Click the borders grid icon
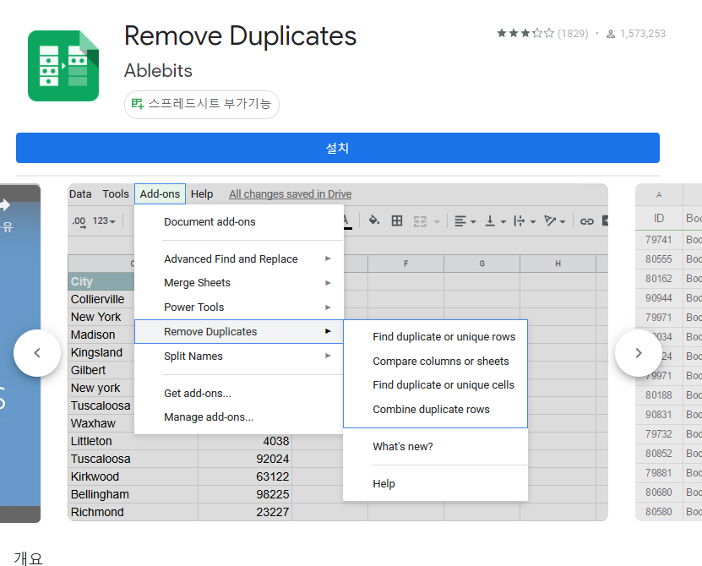The height and width of the screenshot is (566, 702). pos(397,220)
